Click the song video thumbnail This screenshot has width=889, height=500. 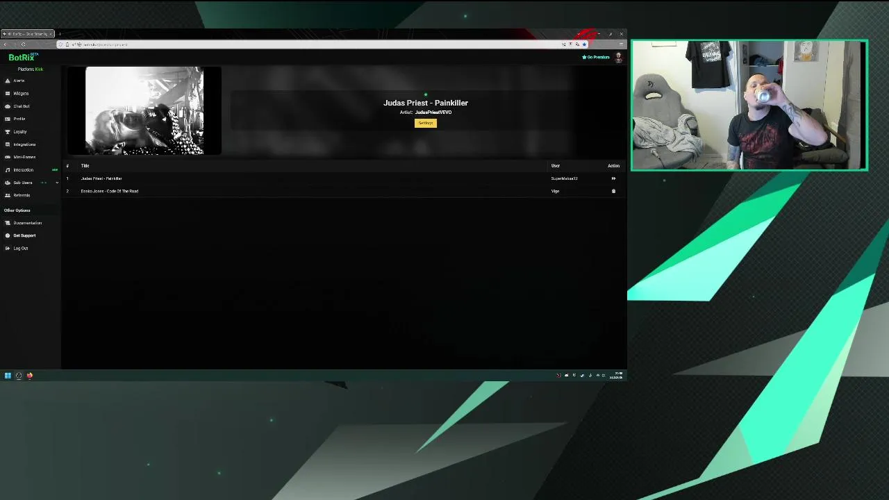[144, 110]
